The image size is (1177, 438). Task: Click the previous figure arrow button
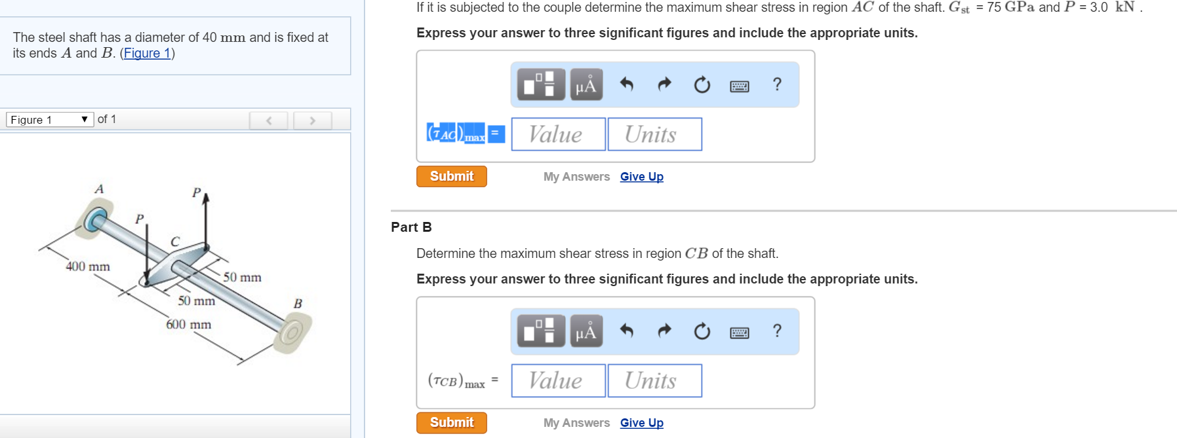pos(268,120)
